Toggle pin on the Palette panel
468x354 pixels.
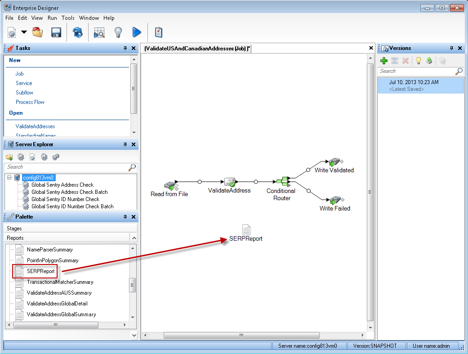click(x=125, y=217)
